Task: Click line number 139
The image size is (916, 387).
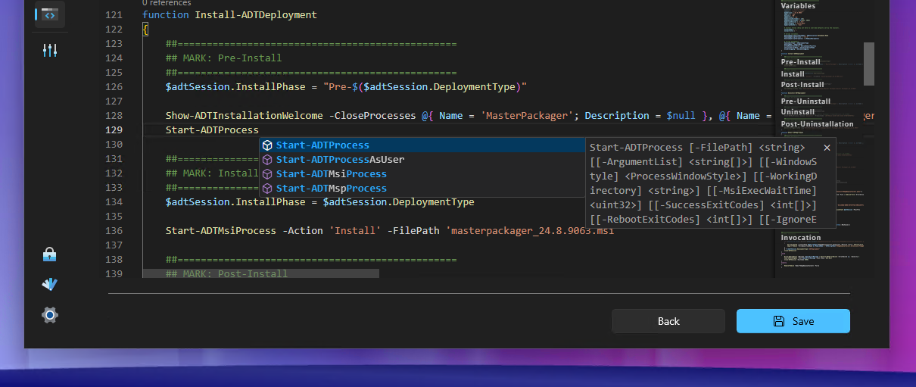Action: pyautogui.click(x=114, y=274)
